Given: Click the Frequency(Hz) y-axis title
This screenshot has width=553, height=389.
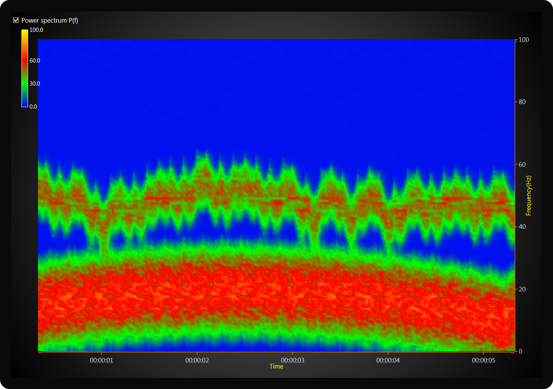Looking at the screenshot, I should (x=528, y=195).
